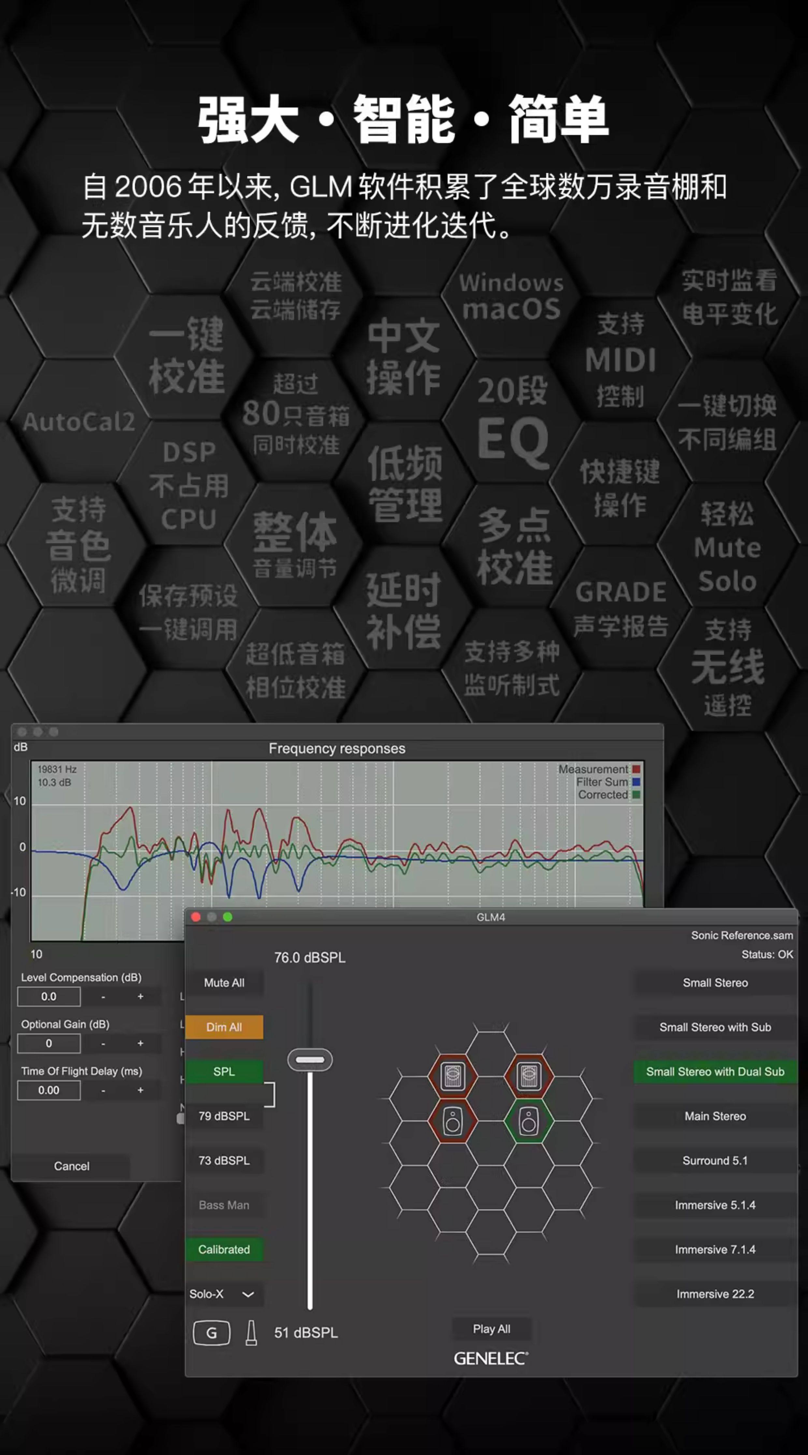Toggle Mute All in GLM4
Image resolution: width=808 pixels, height=1455 pixels.
pos(224,983)
